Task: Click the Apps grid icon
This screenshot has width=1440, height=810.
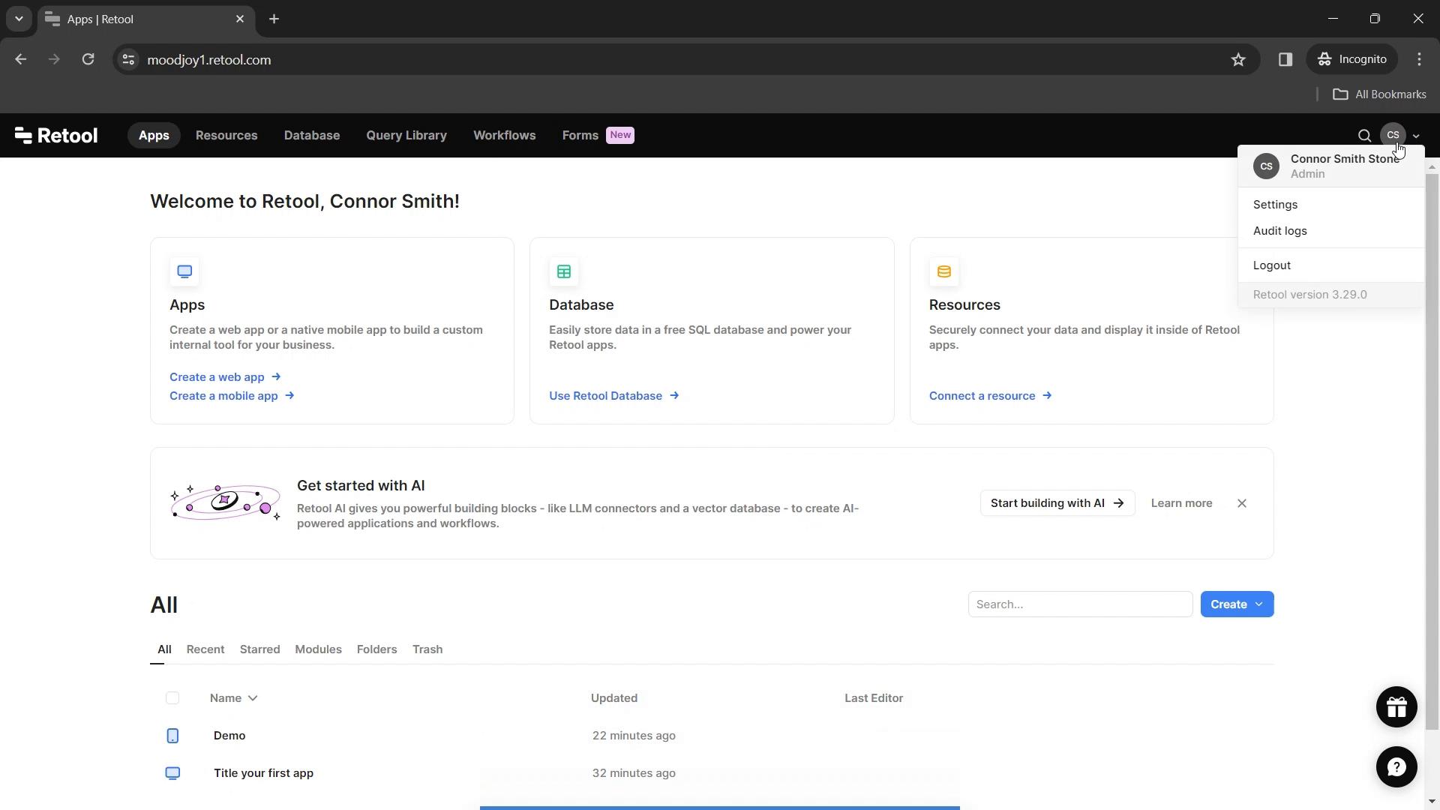Action: click(184, 271)
